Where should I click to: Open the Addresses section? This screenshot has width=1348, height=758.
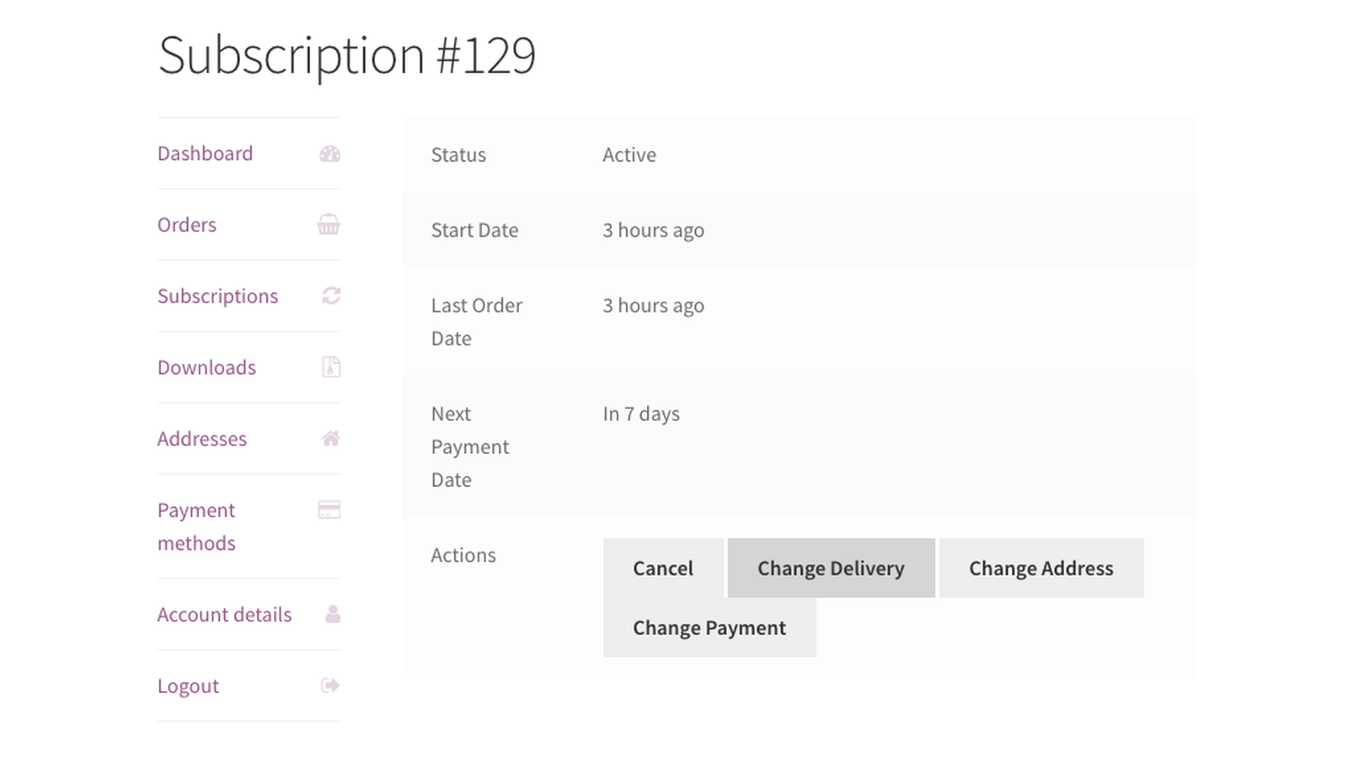[x=202, y=439]
